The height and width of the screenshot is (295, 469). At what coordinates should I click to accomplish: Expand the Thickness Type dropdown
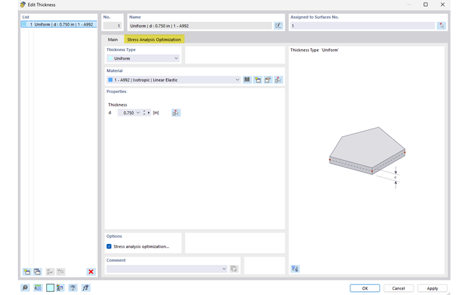click(176, 59)
